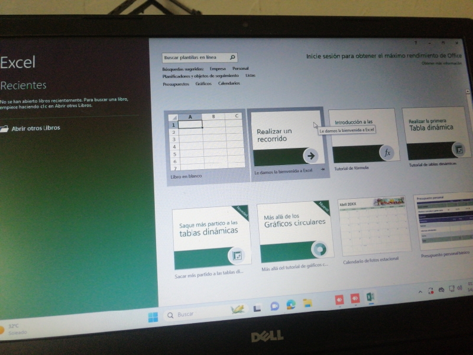Image resolution: width=473 pixels, height=355 pixels.
Task: Select the Empresa suggested search
Action: tap(218, 69)
